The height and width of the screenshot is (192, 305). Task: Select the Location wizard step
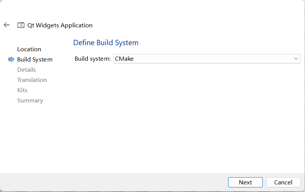pos(29,49)
